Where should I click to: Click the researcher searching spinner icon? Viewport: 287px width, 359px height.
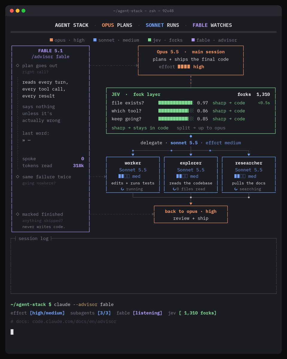coord(236,189)
